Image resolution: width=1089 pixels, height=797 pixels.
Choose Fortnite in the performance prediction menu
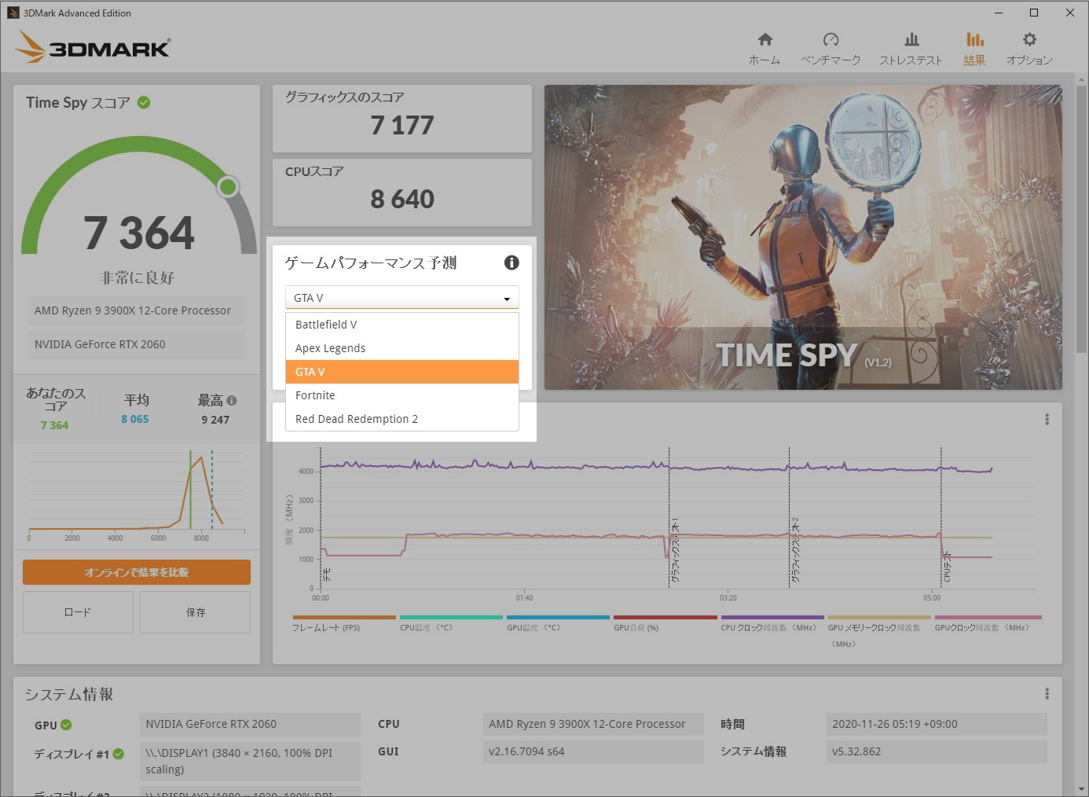click(315, 395)
